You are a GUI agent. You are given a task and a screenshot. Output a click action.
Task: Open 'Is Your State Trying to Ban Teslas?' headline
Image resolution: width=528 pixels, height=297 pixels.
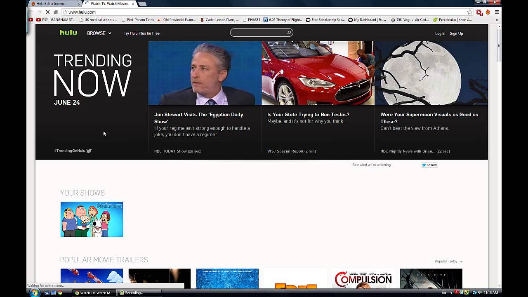point(308,115)
